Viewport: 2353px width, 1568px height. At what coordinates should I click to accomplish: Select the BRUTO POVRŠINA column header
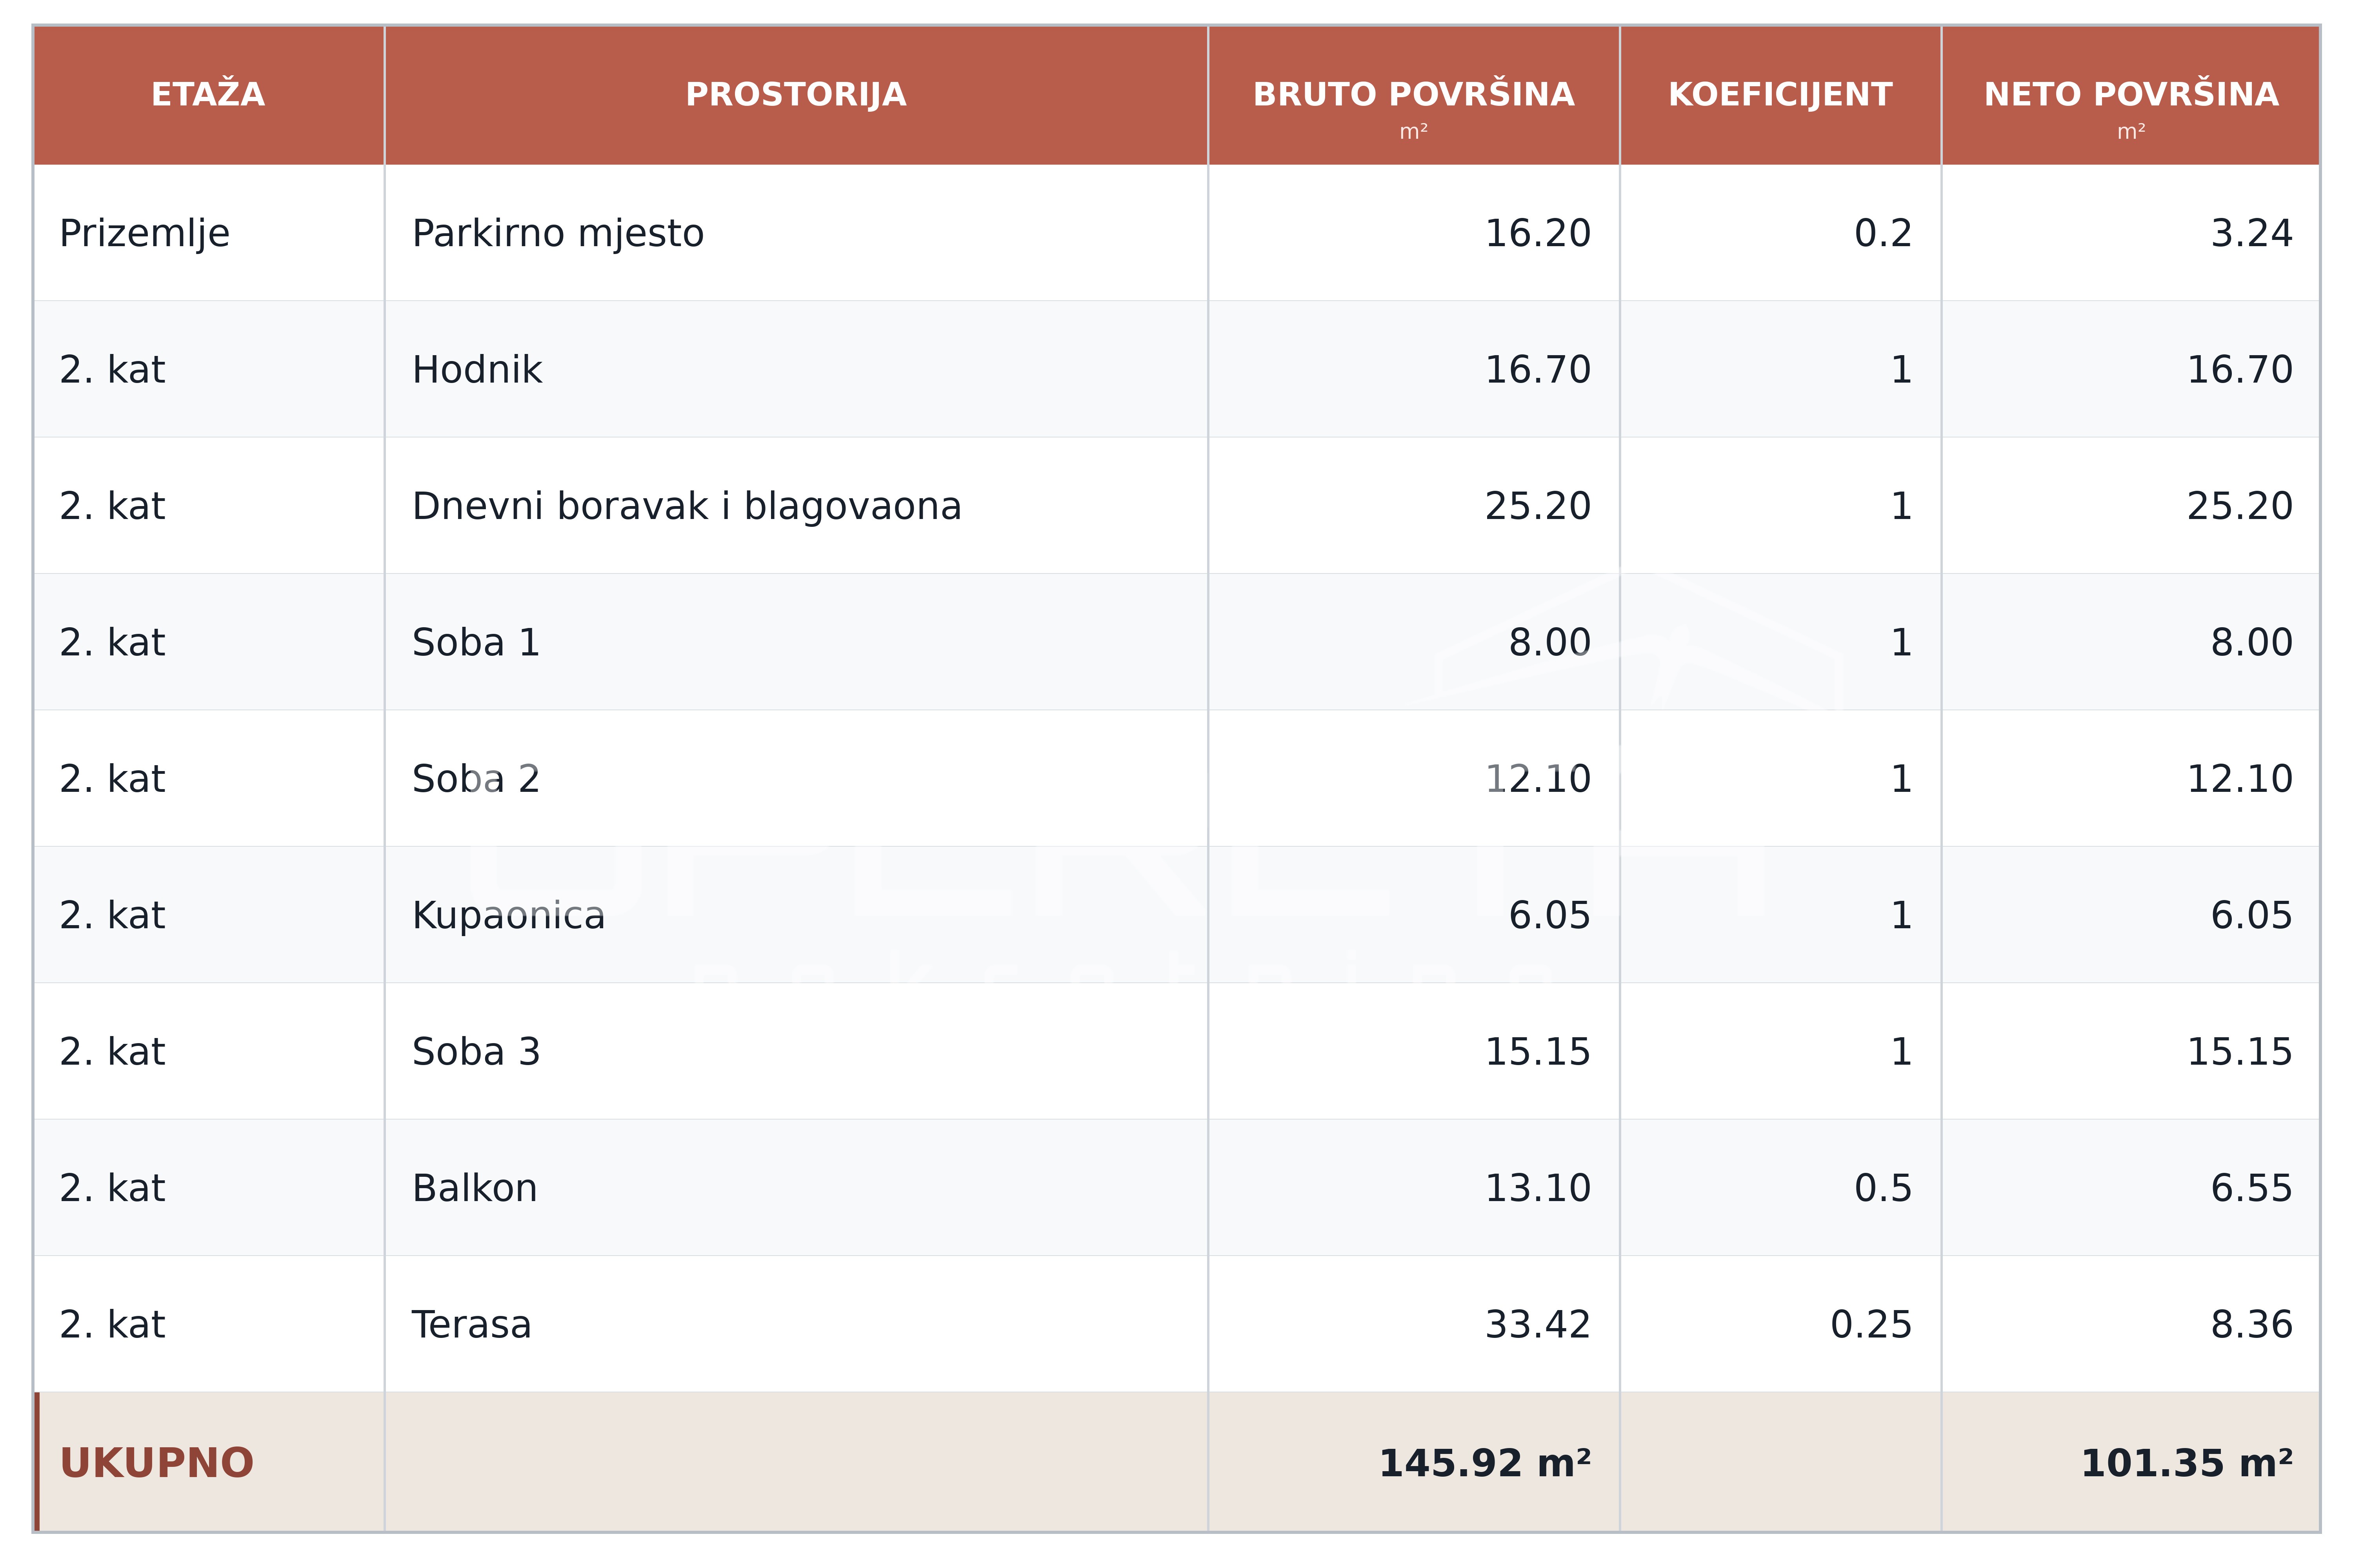point(1414,95)
